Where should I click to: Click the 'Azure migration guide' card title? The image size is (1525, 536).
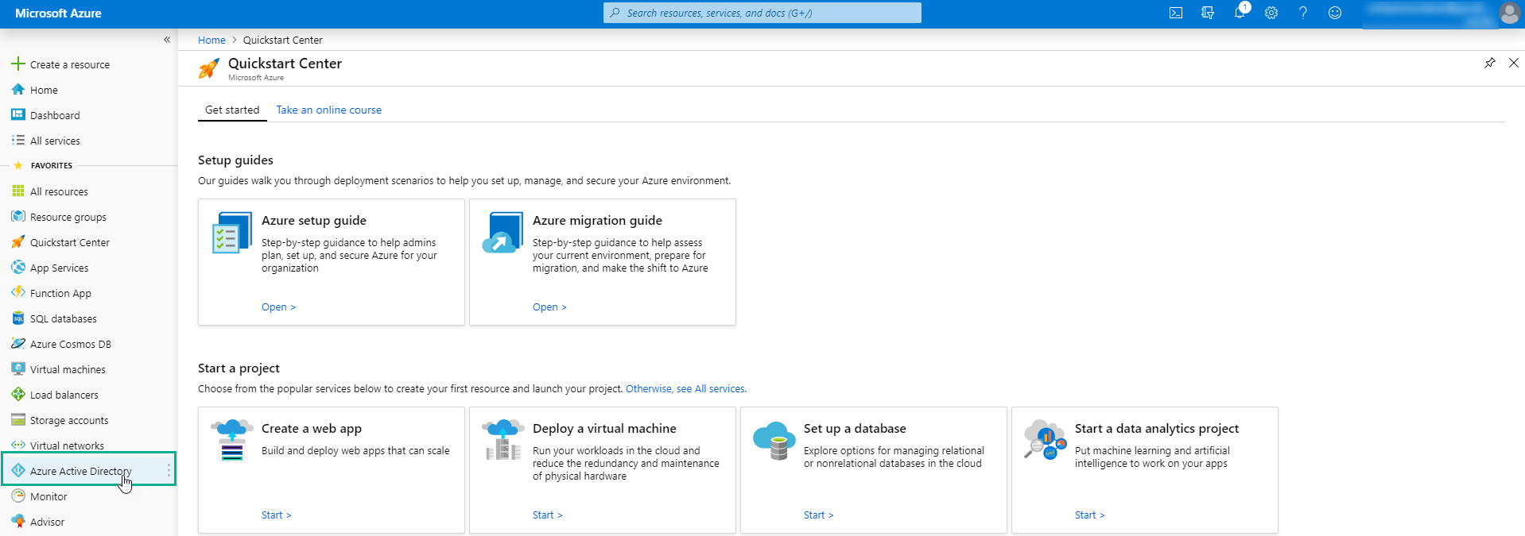[597, 220]
